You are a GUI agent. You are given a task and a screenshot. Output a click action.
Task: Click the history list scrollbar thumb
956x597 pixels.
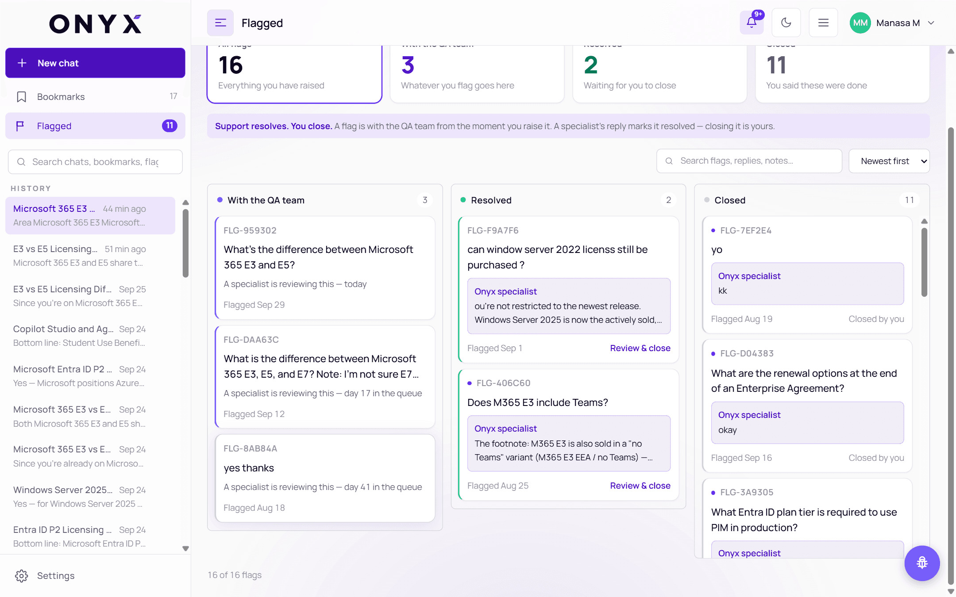coord(185,243)
